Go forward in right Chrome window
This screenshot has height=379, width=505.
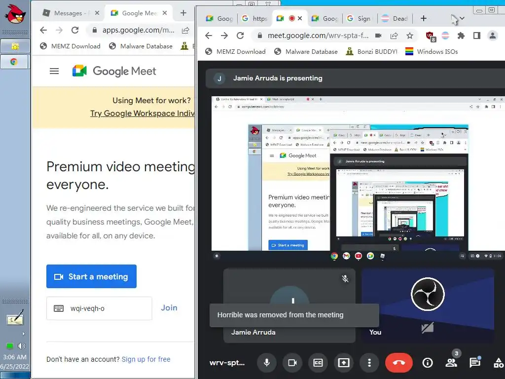(x=224, y=36)
